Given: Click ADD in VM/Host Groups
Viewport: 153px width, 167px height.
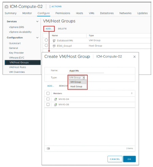Looking at the screenshot, I should [49, 29].
